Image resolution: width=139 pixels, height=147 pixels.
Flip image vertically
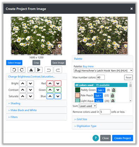point(39,70)
